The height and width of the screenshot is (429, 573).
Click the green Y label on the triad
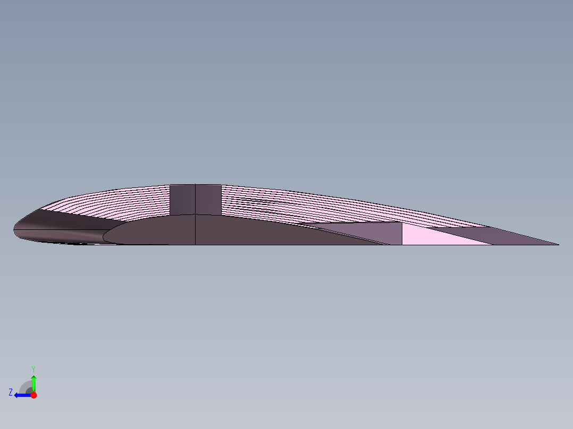coord(33,368)
